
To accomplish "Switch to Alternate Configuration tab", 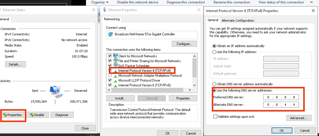I will click(x=238, y=21).
